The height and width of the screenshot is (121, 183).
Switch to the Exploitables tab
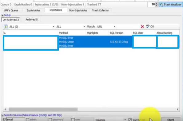(33, 10)
